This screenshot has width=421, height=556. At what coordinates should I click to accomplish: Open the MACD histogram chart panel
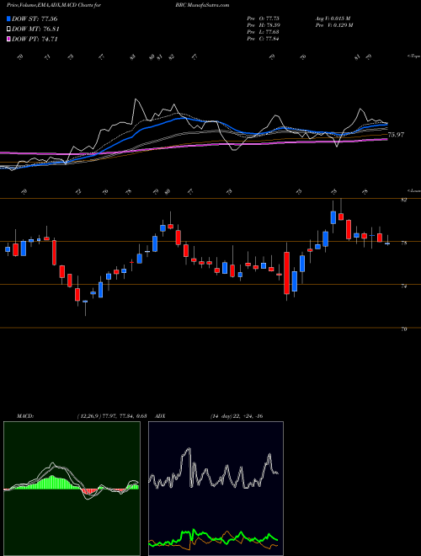pos(72,489)
